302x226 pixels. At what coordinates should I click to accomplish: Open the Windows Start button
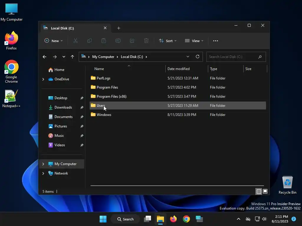tap(103, 219)
